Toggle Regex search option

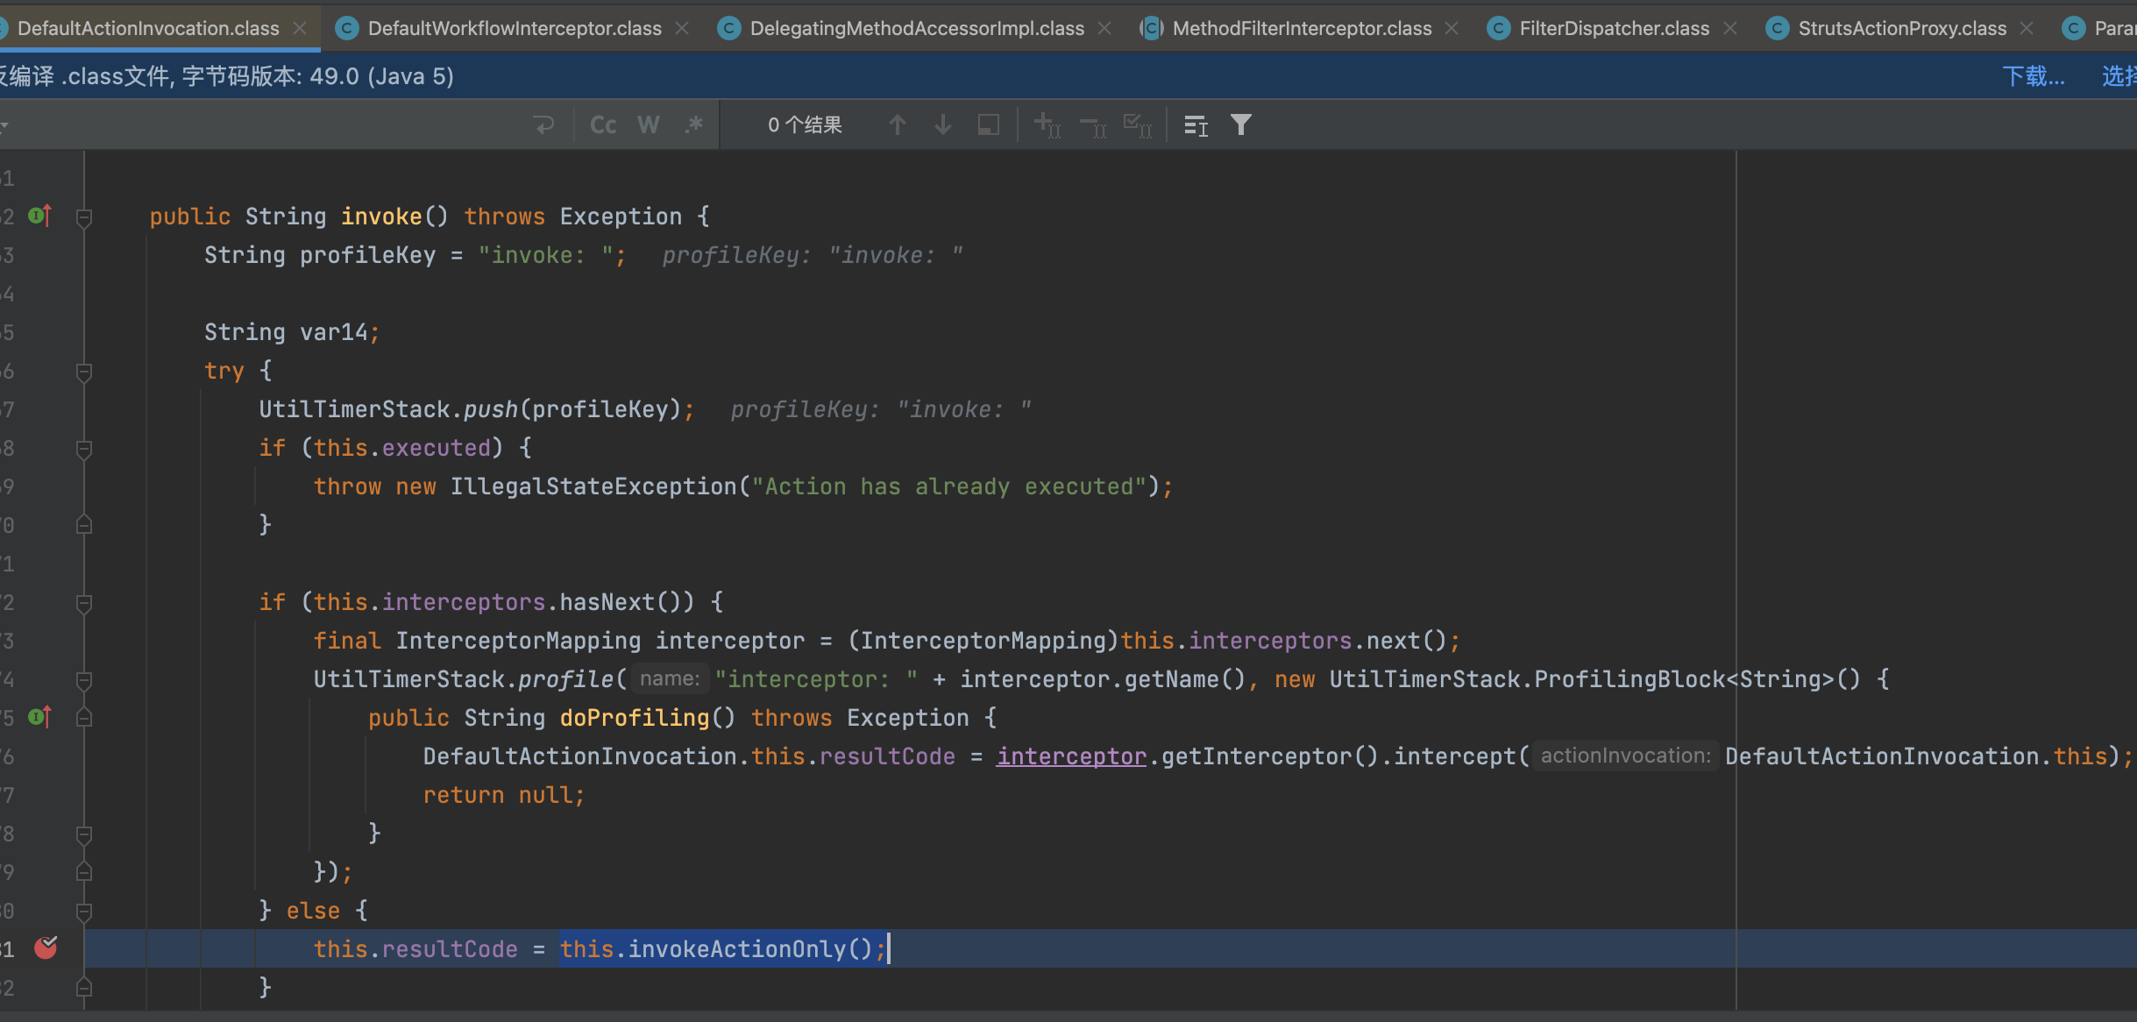694,125
